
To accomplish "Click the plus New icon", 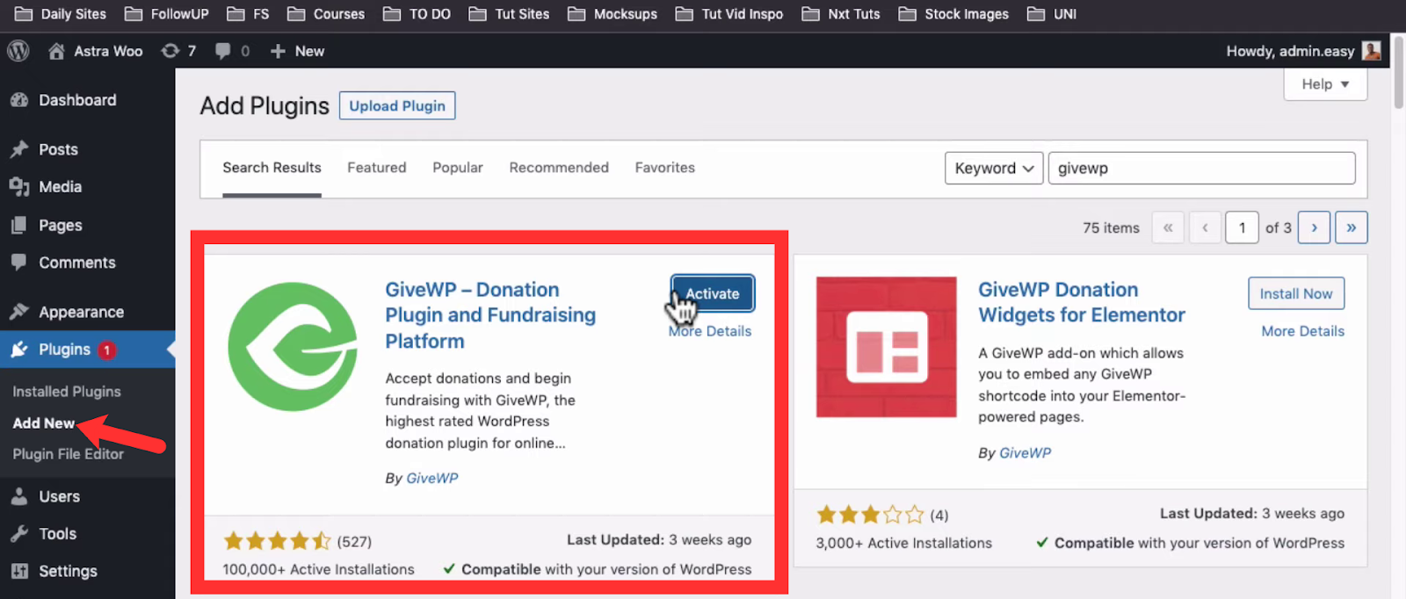I will [x=278, y=51].
